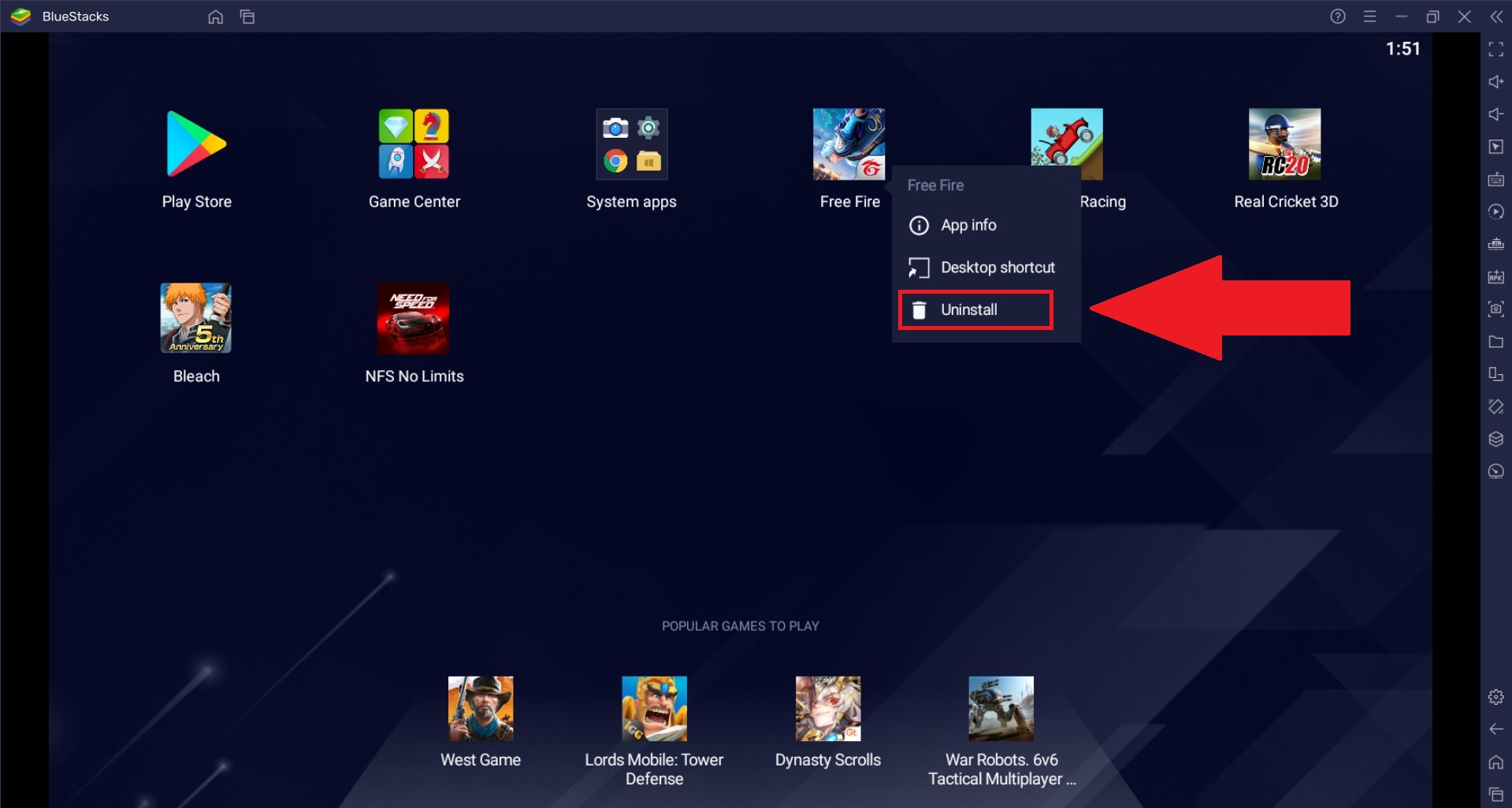1512x808 pixels.
Task: Select App info for Free Fire
Action: click(968, 225)
